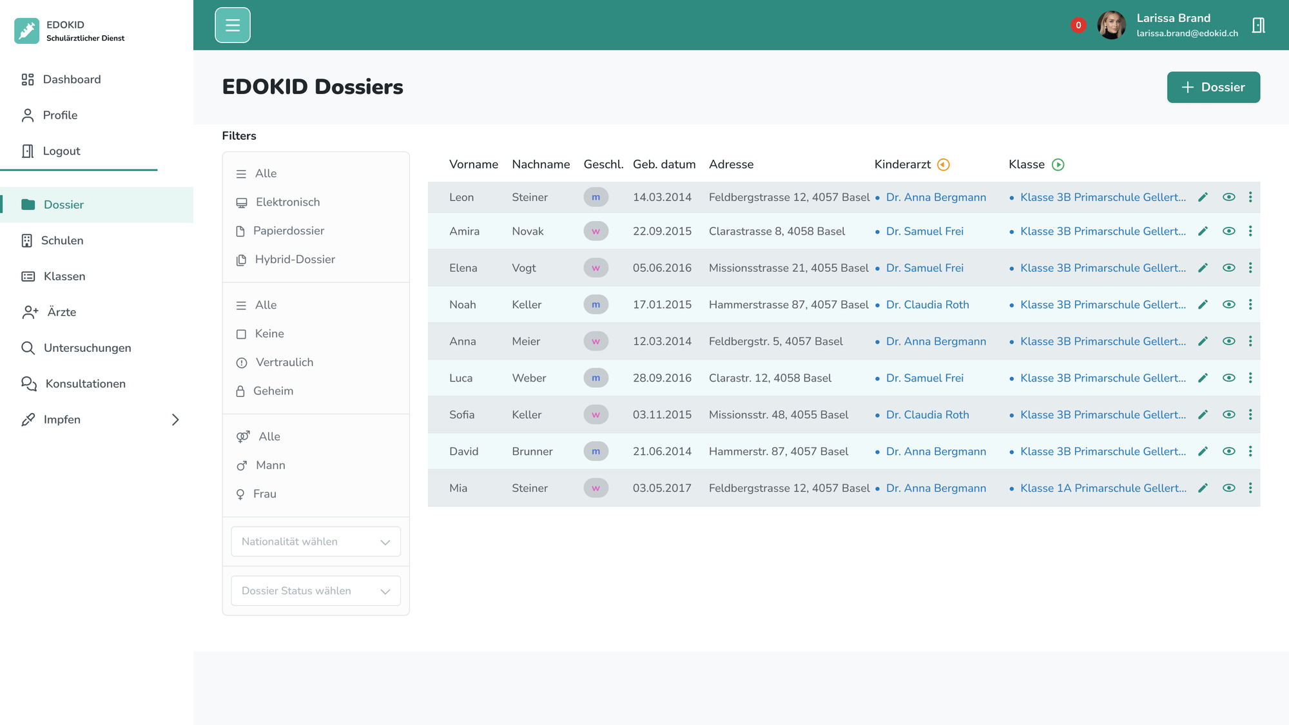Click green arrow next to Klasse header
Image resolution: width=1289 pixels, height=725 pixels.
[x=1058, y=165]
